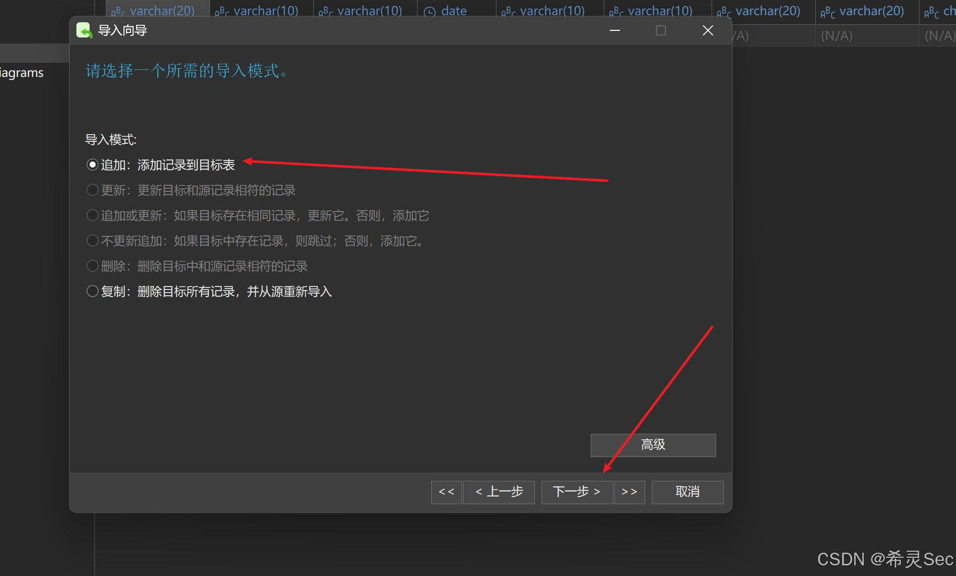Return to previous step with 上一步
This screenshot has height=576, width=956.
[x=498, y=492]
